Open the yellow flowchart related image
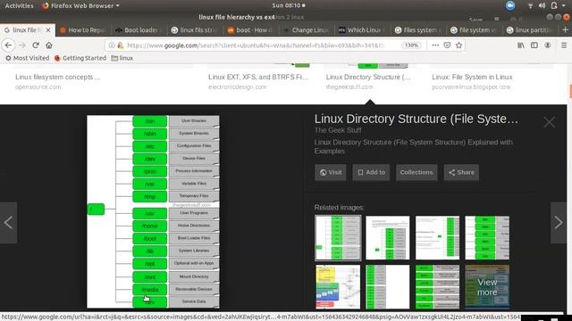This screenshot has height=321, width=572. pyautogui.click(x=338, y=287)
